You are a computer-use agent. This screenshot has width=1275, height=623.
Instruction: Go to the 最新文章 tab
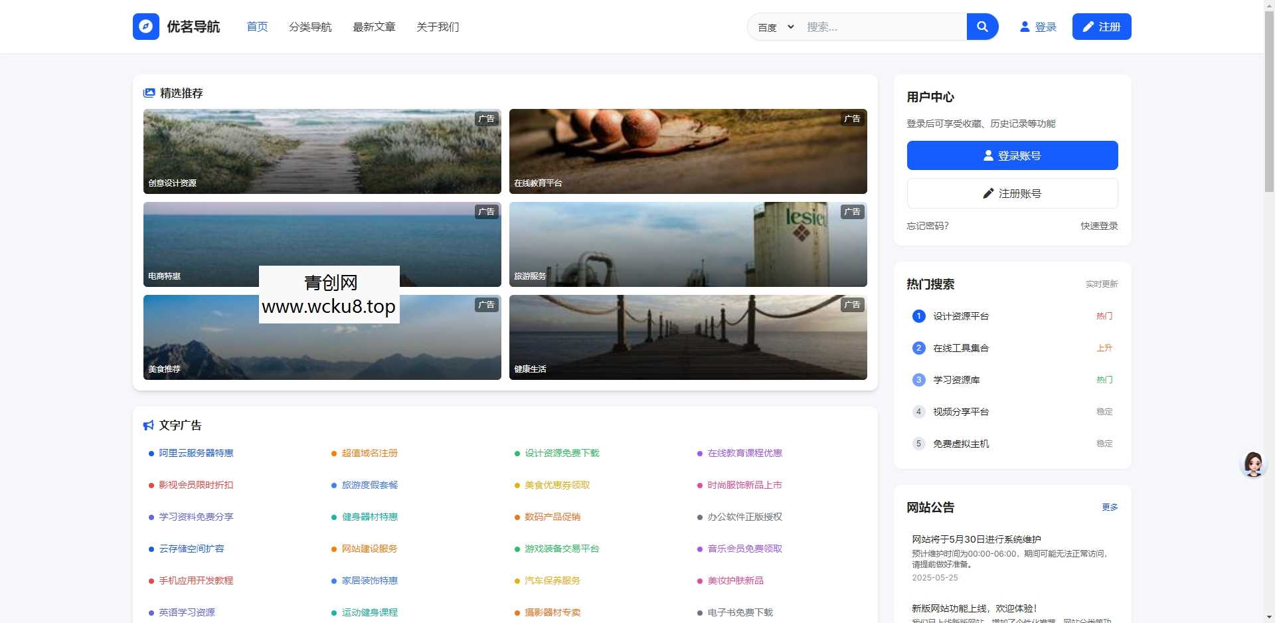[374, 27]
